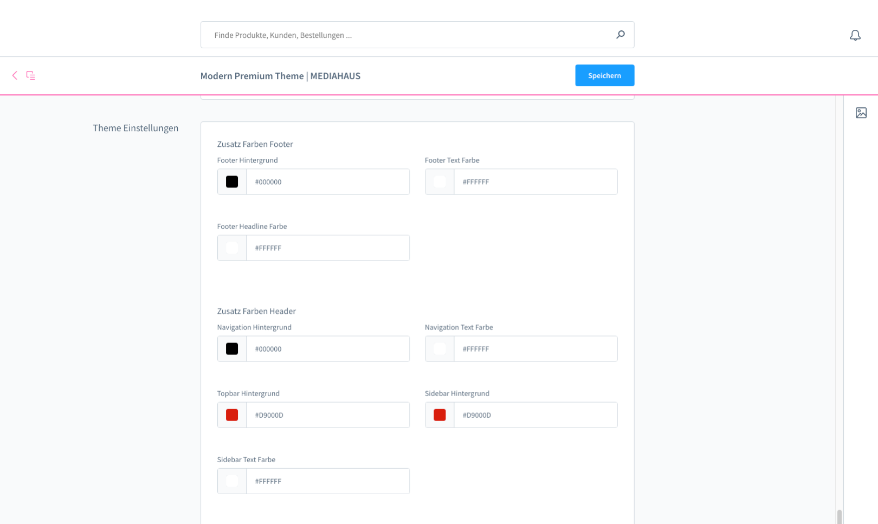
Task: Select the red Sidebar Hintergrund swatch
Action: [x=439, y=415]
